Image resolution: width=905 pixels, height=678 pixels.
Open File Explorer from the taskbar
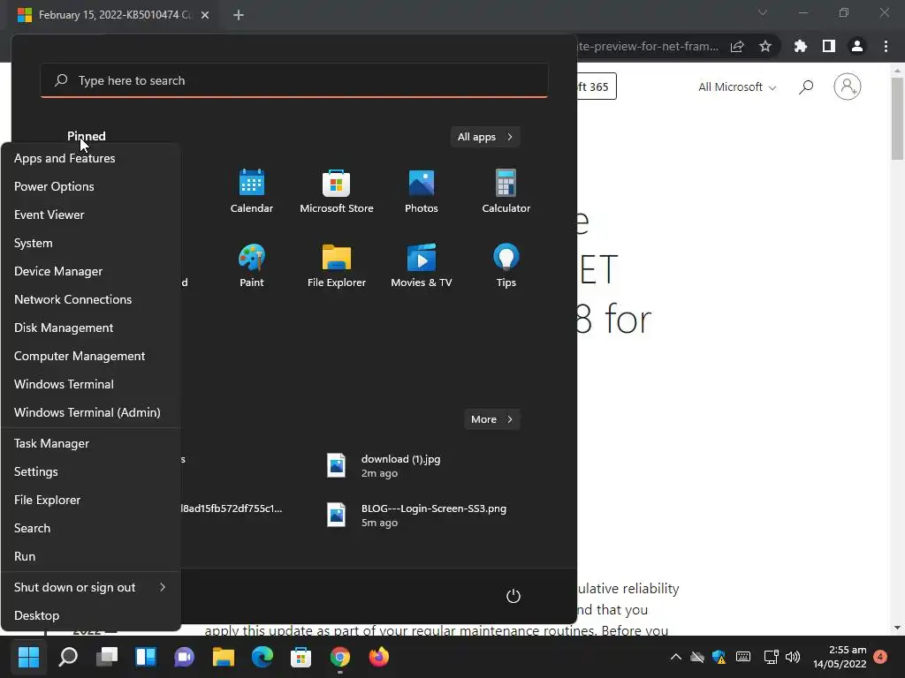224,657
